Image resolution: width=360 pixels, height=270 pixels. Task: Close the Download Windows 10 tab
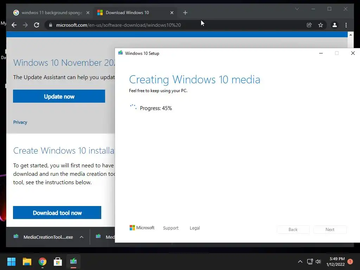coord(172,13)
